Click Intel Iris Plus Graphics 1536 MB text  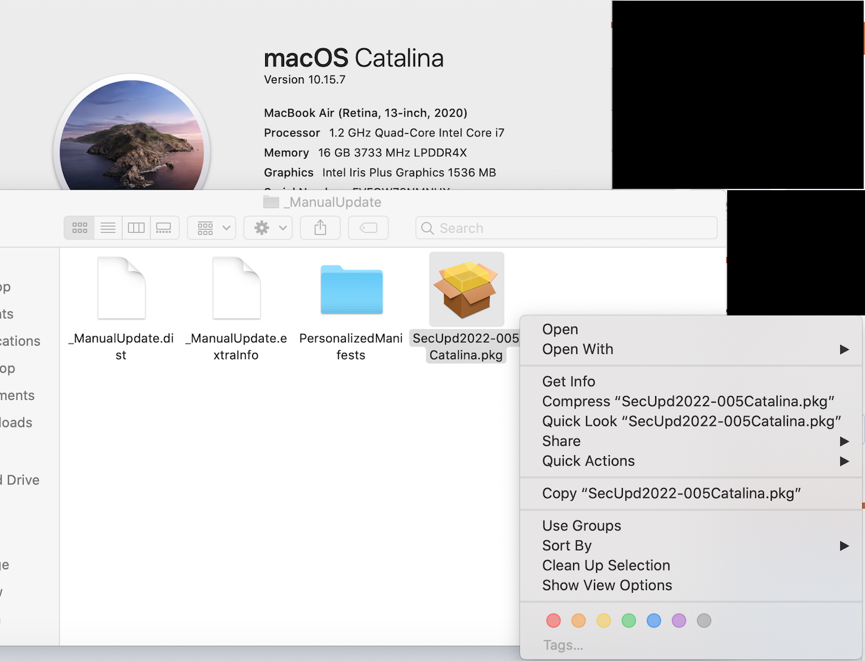pyautogui.click(x=409, y=172)
